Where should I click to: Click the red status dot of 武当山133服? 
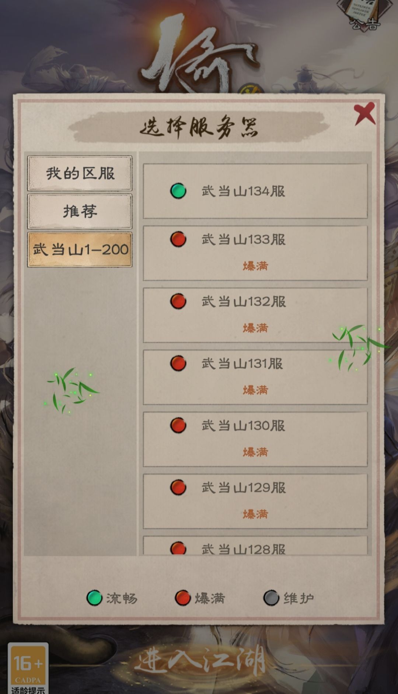coord(178,239)
